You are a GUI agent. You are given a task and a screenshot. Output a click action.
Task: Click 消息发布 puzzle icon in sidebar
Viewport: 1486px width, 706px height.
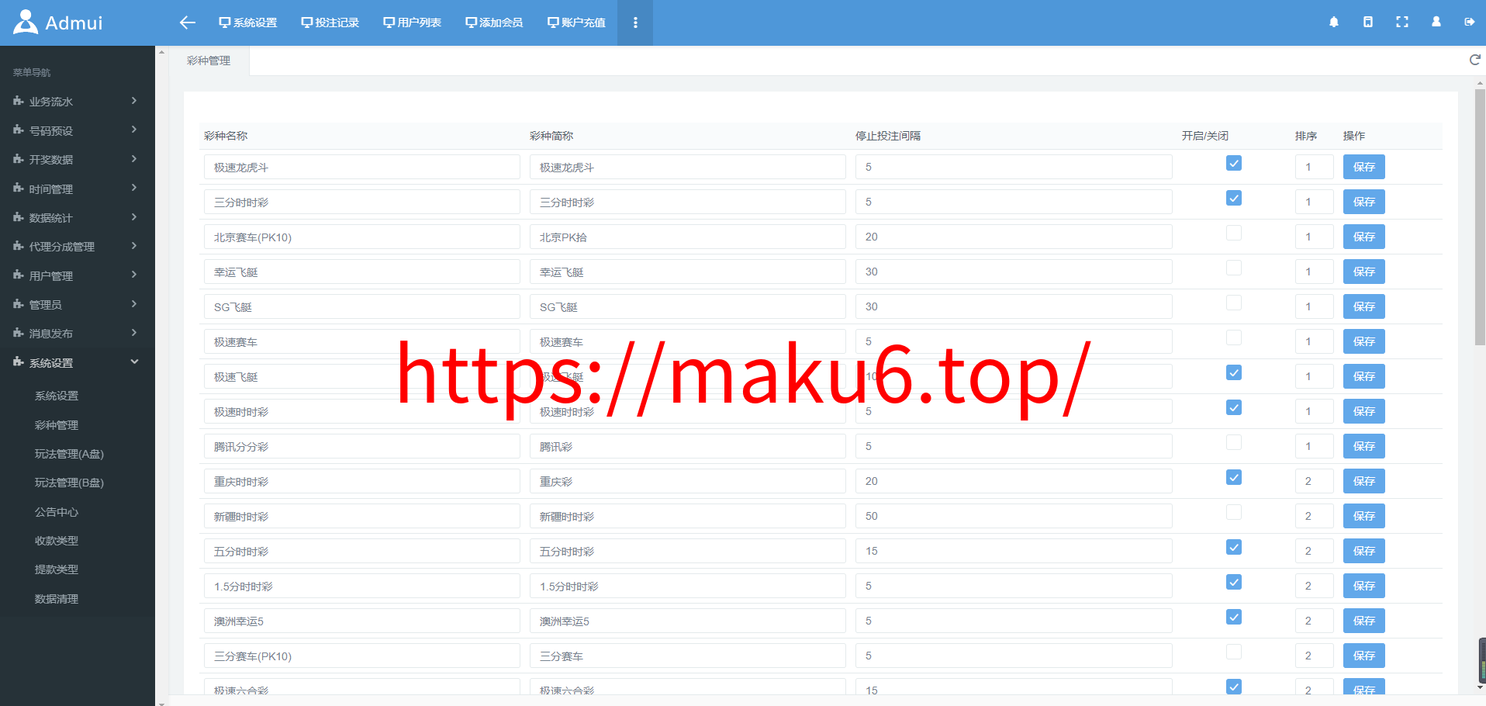[x=19, y=333]
